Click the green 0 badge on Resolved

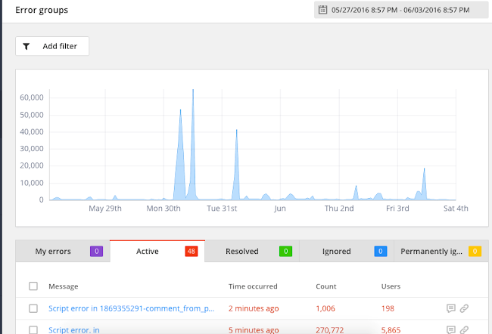pyautogui.click(x=286, y=252)
